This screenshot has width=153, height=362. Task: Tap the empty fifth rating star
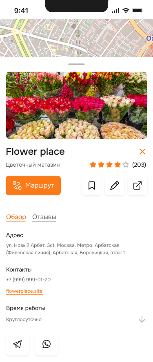tap(126, 165)
